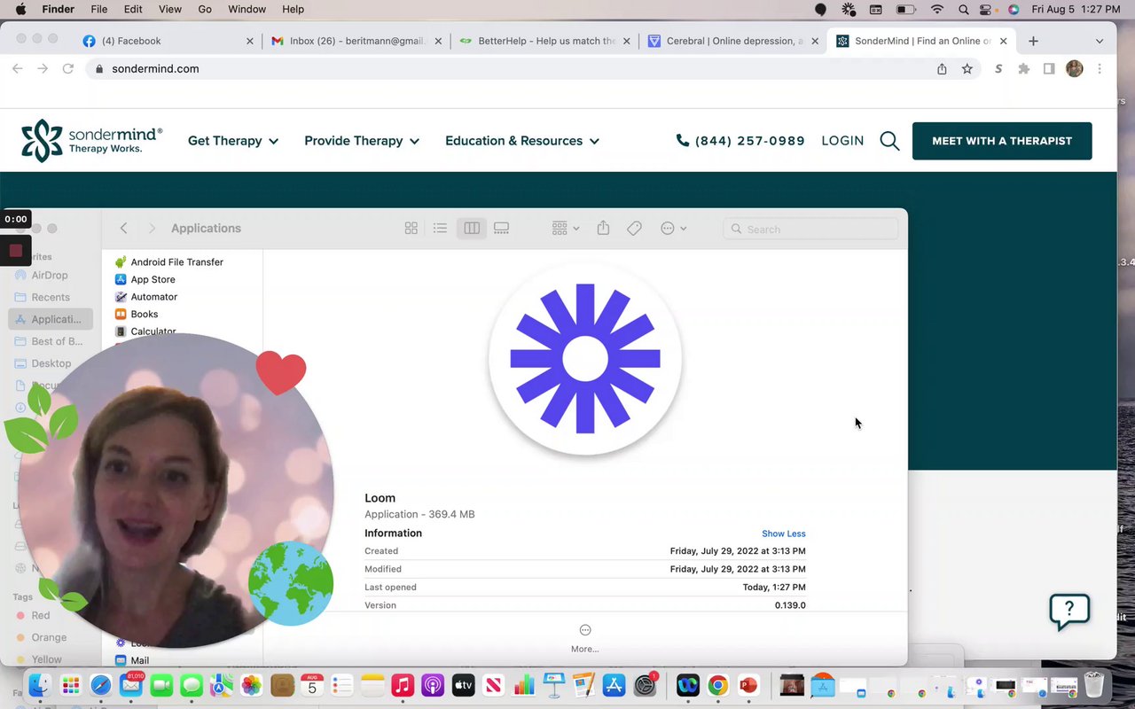Open Music app from the Dock
Viewport: 1135px width, 709px height.
coord(403,685)
